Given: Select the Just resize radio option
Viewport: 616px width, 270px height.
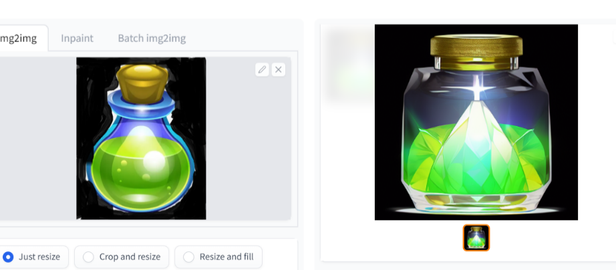Looking at the screenshot, I should [x=32, y=257].
